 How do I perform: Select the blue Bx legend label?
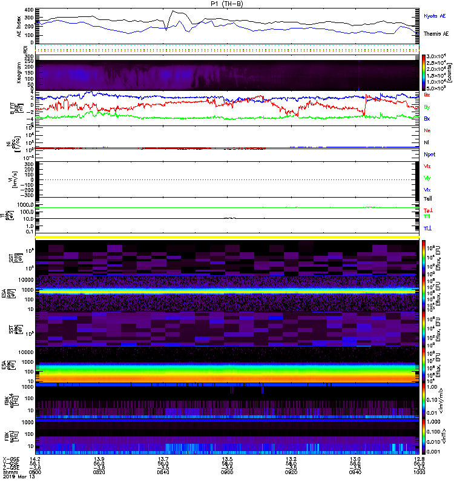[x=427, y=119]
